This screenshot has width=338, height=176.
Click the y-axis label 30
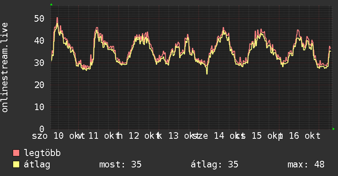39,63
